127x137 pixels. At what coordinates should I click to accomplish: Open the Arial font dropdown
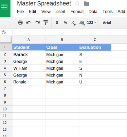(107, 23)
